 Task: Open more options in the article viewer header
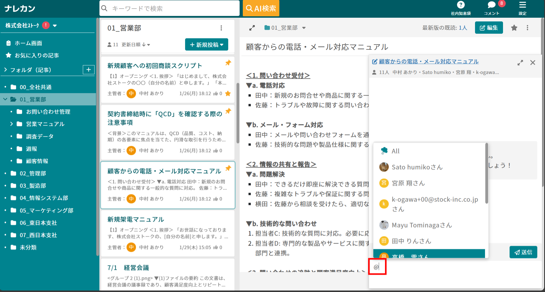tap(527, 28)
